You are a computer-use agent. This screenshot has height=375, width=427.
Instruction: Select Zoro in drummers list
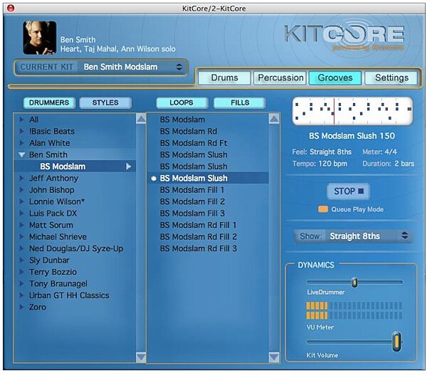point(38,307)
